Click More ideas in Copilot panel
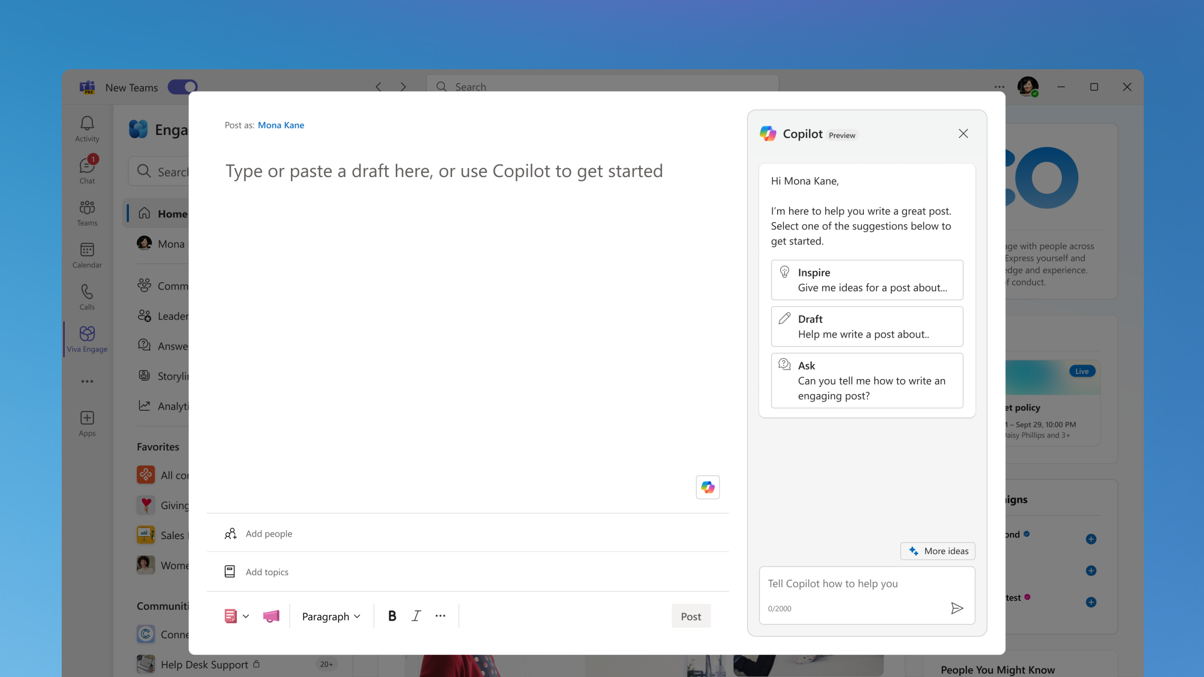This screenshot has width=1204, height=677. 940,551
